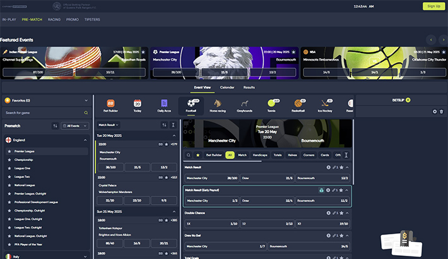Go to the TIPSTERS tab
448x259 pixels.
point(92,20)
